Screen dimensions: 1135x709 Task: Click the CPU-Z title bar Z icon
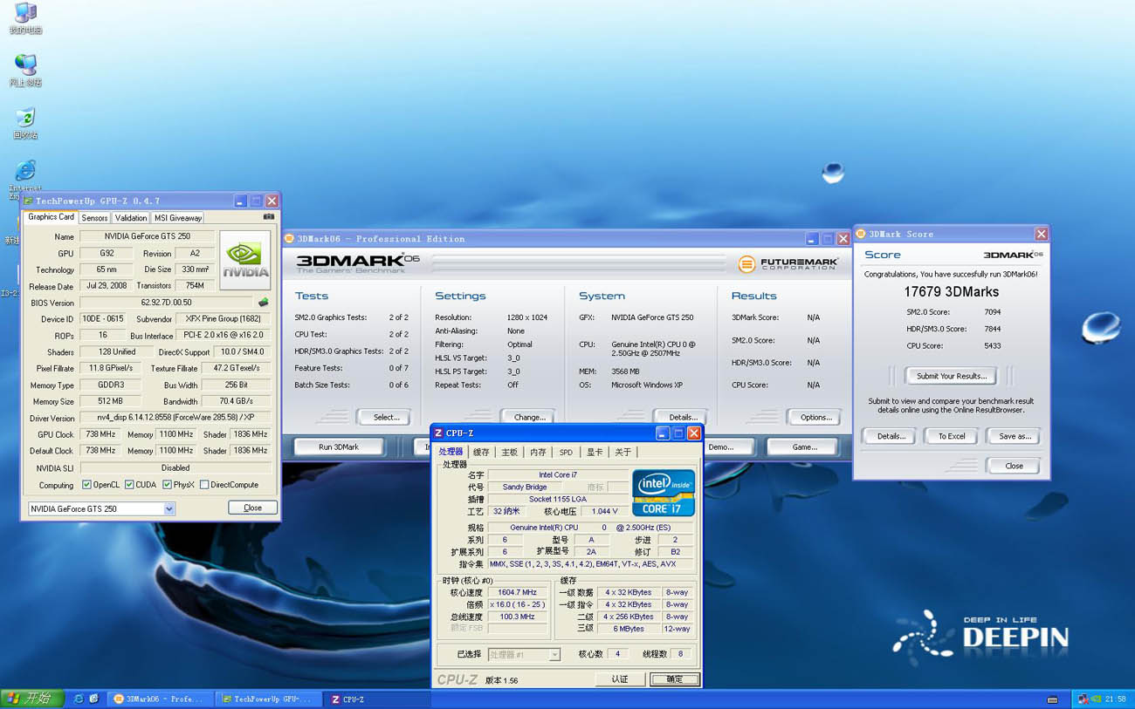pos(438,433)
